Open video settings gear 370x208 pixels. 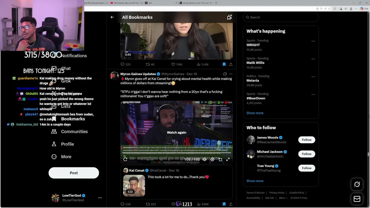[x=212, y=159]
